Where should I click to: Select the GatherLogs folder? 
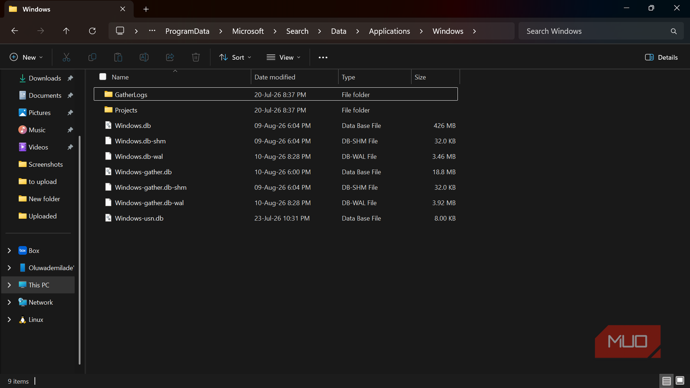point(276,94)
